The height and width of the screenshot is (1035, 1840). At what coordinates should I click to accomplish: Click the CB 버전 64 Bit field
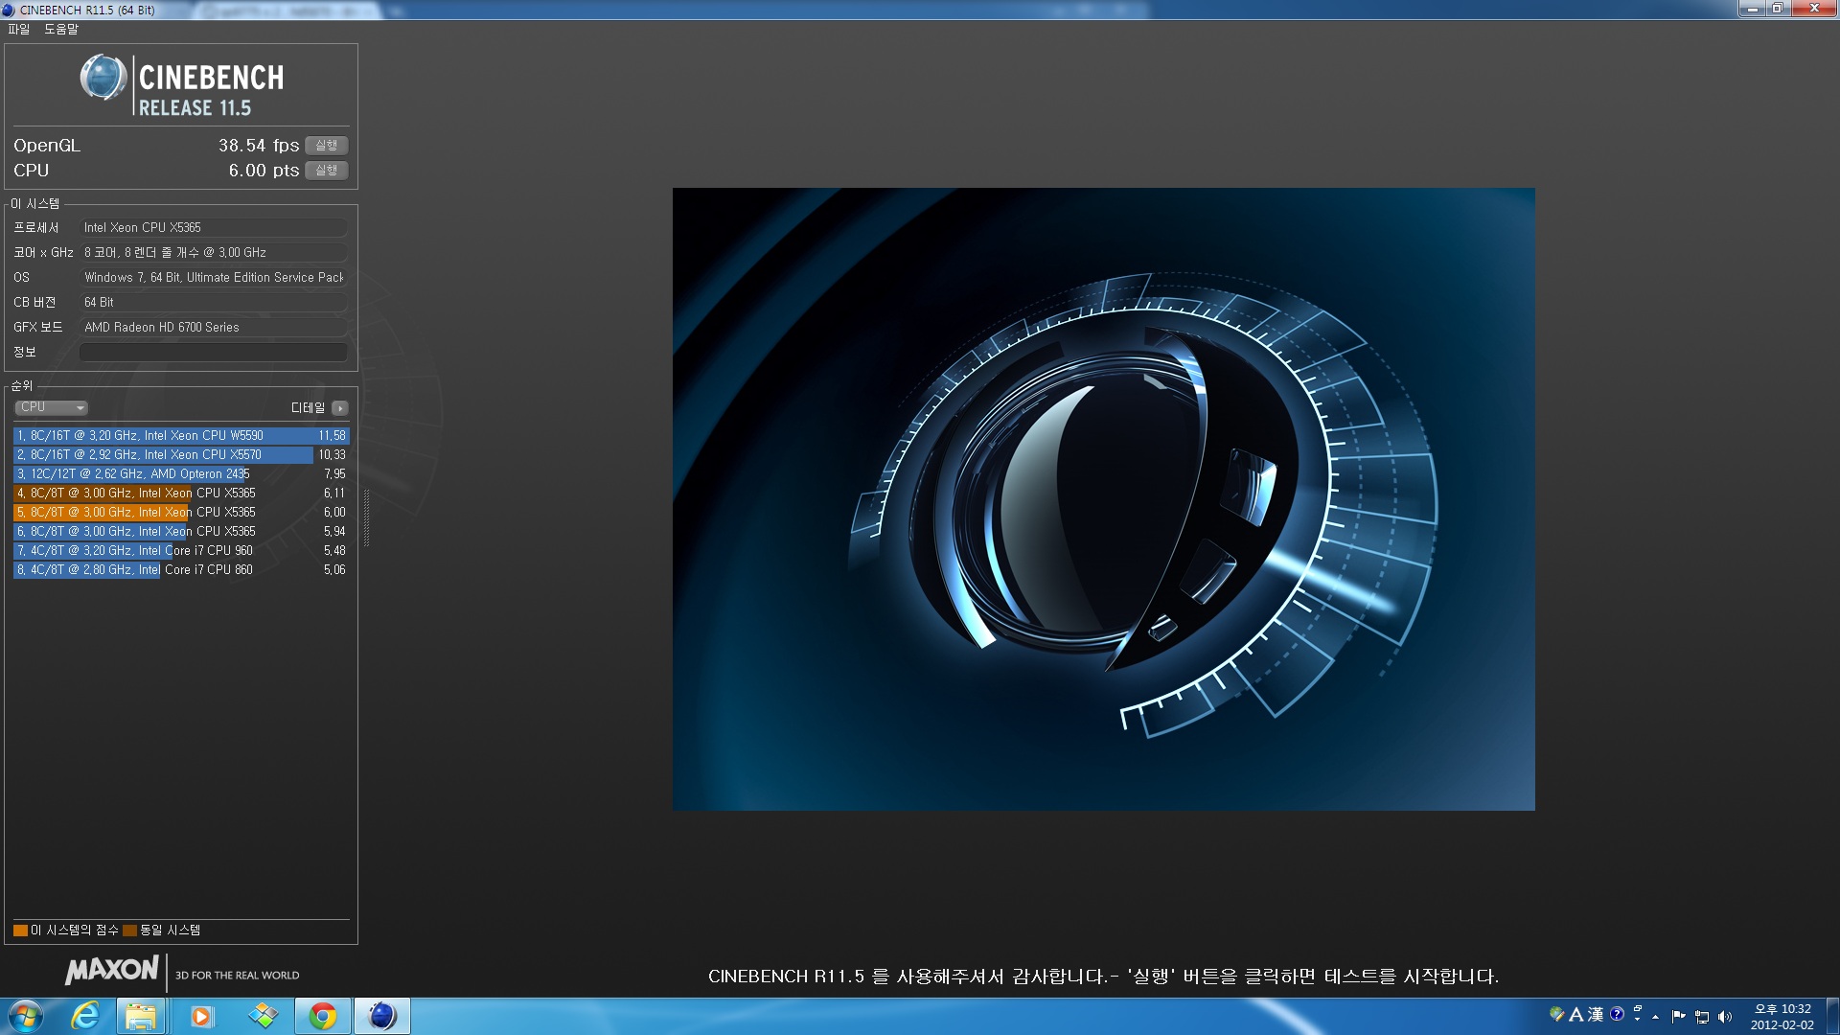(x=214, y=302)
